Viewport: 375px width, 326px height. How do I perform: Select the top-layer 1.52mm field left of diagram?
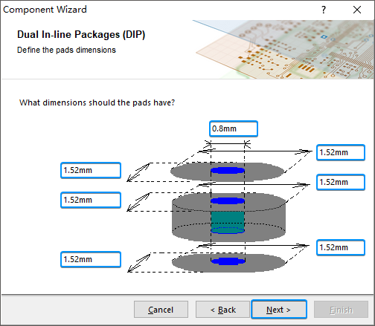[91, 170]
